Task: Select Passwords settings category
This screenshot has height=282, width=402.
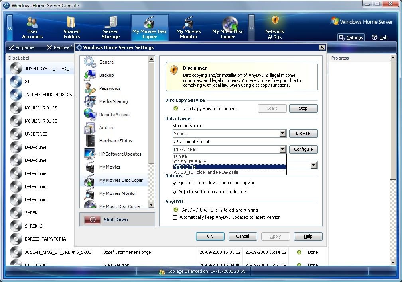Action: click(x=114, y=88)
